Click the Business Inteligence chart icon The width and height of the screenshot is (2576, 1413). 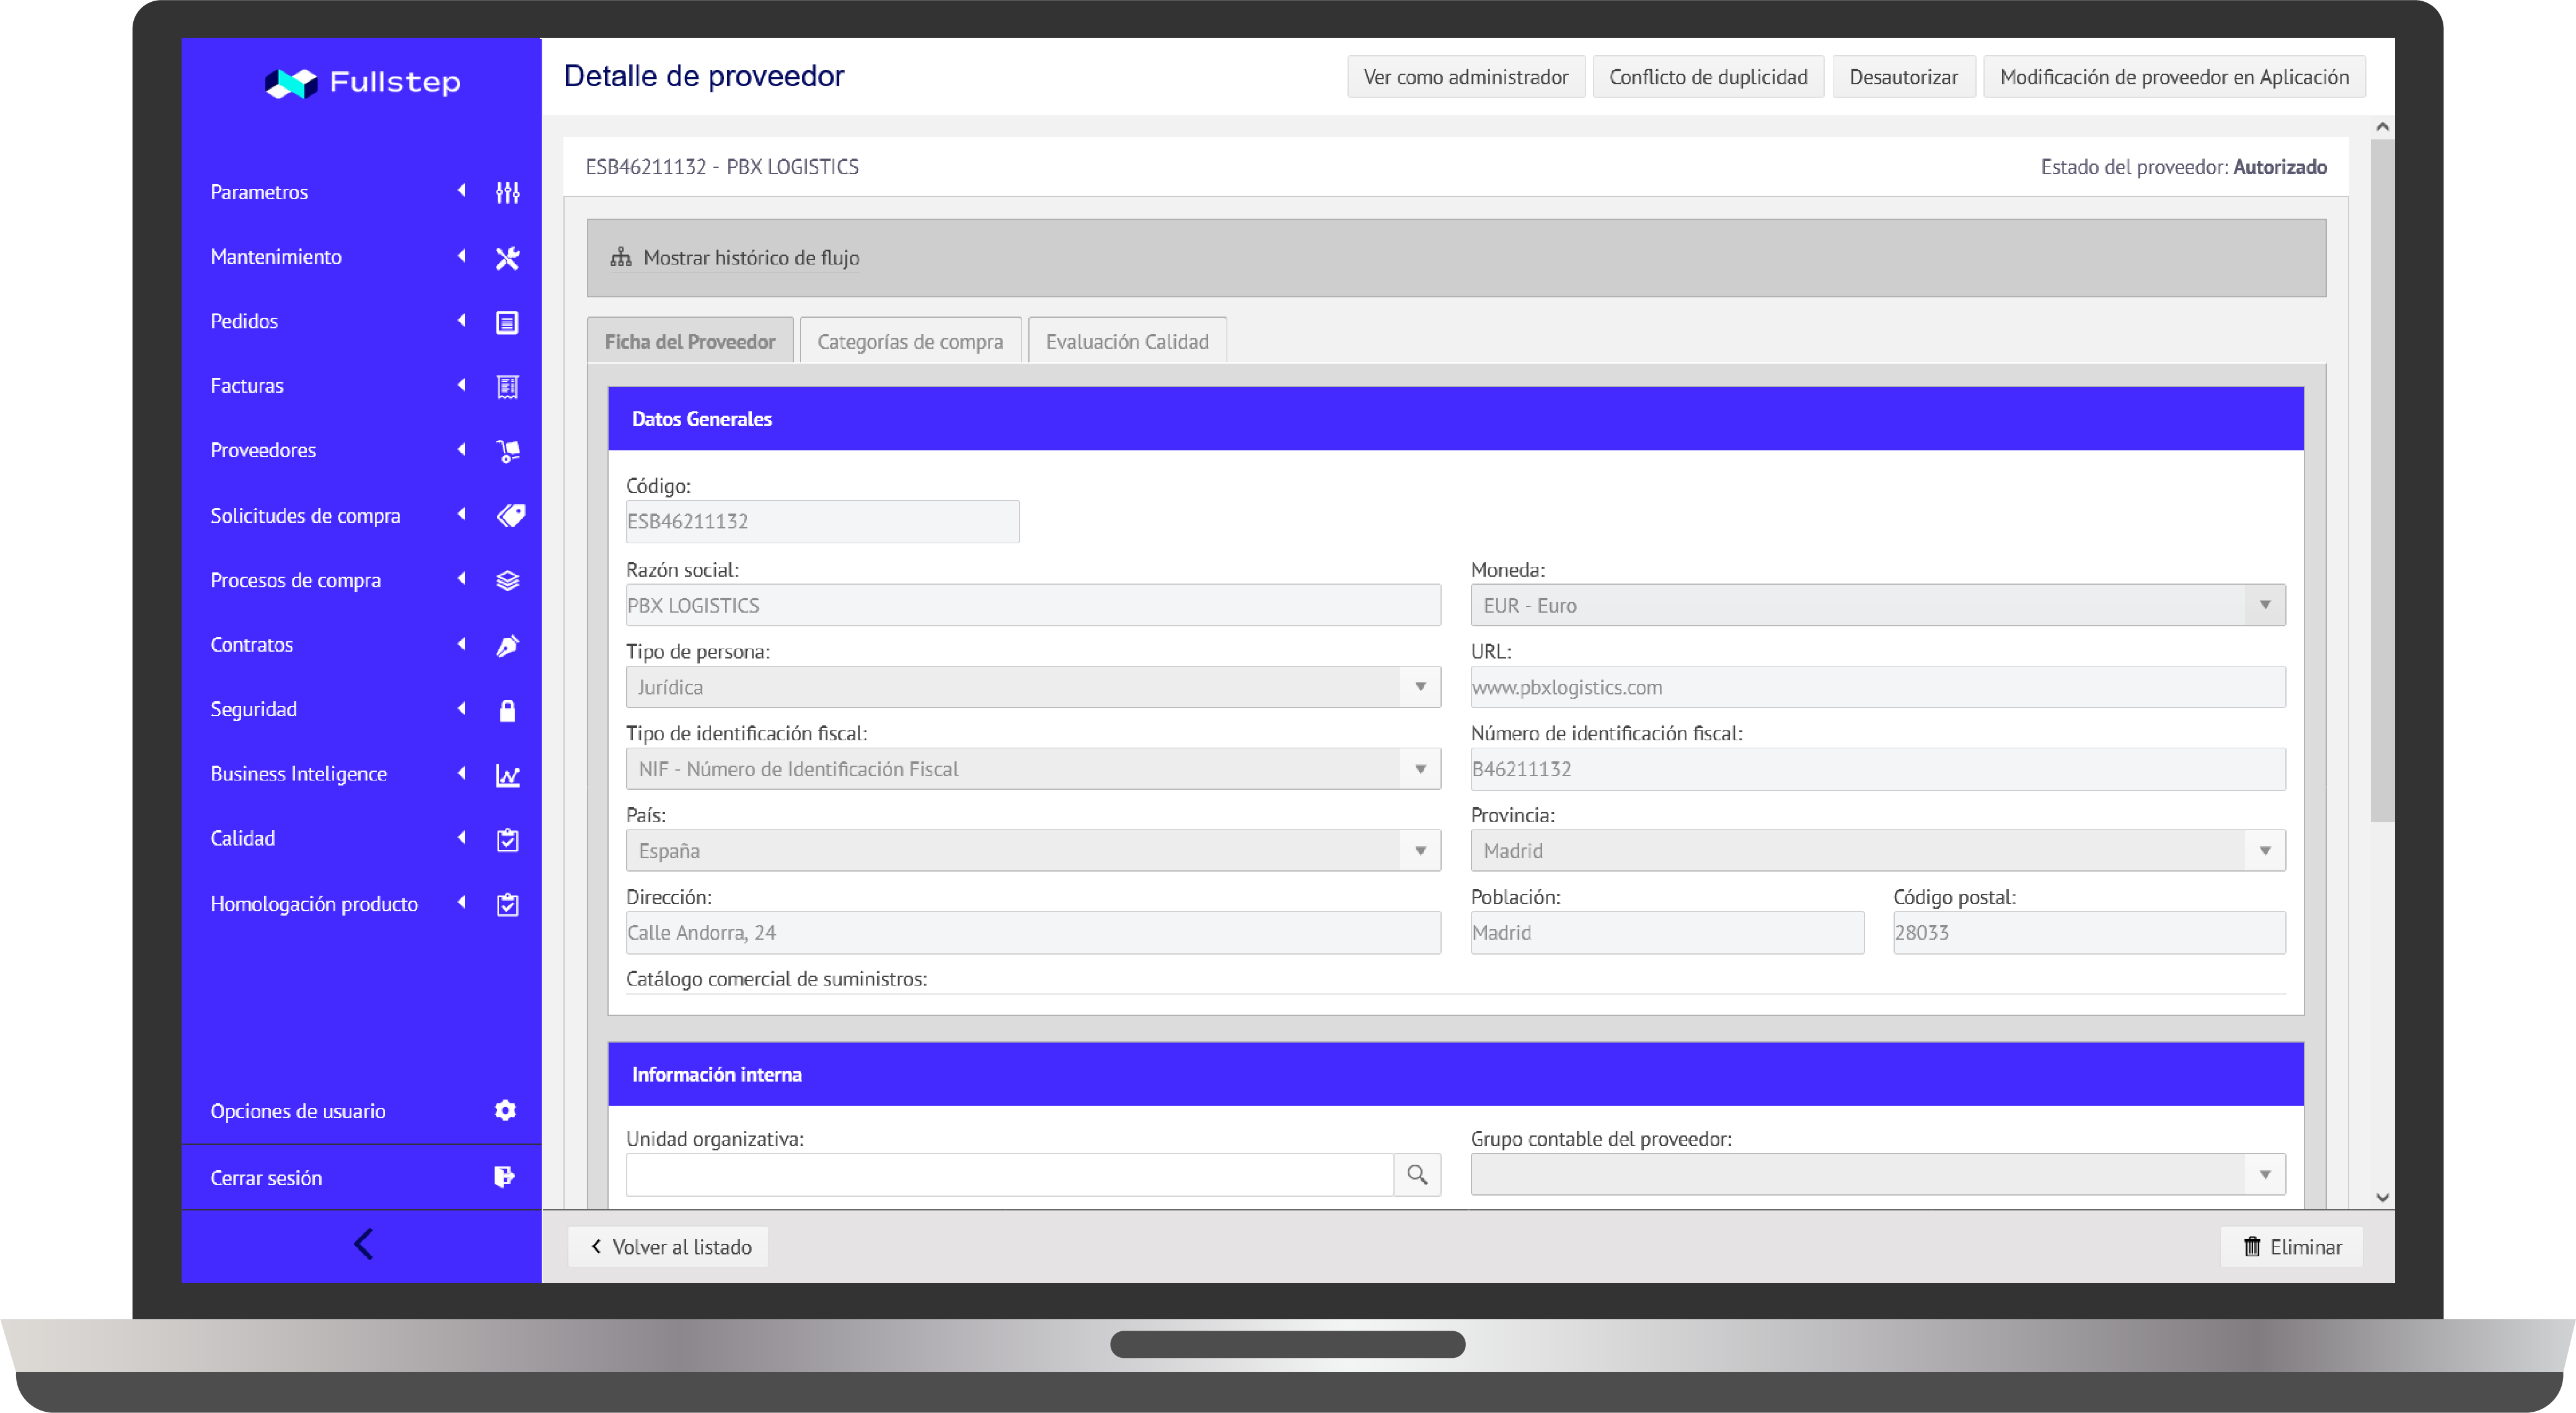pyautogui.click(x=508, y=774)
